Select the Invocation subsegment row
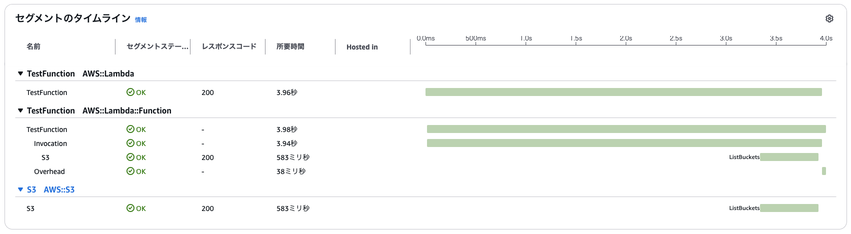 click(x=50, y=143)
